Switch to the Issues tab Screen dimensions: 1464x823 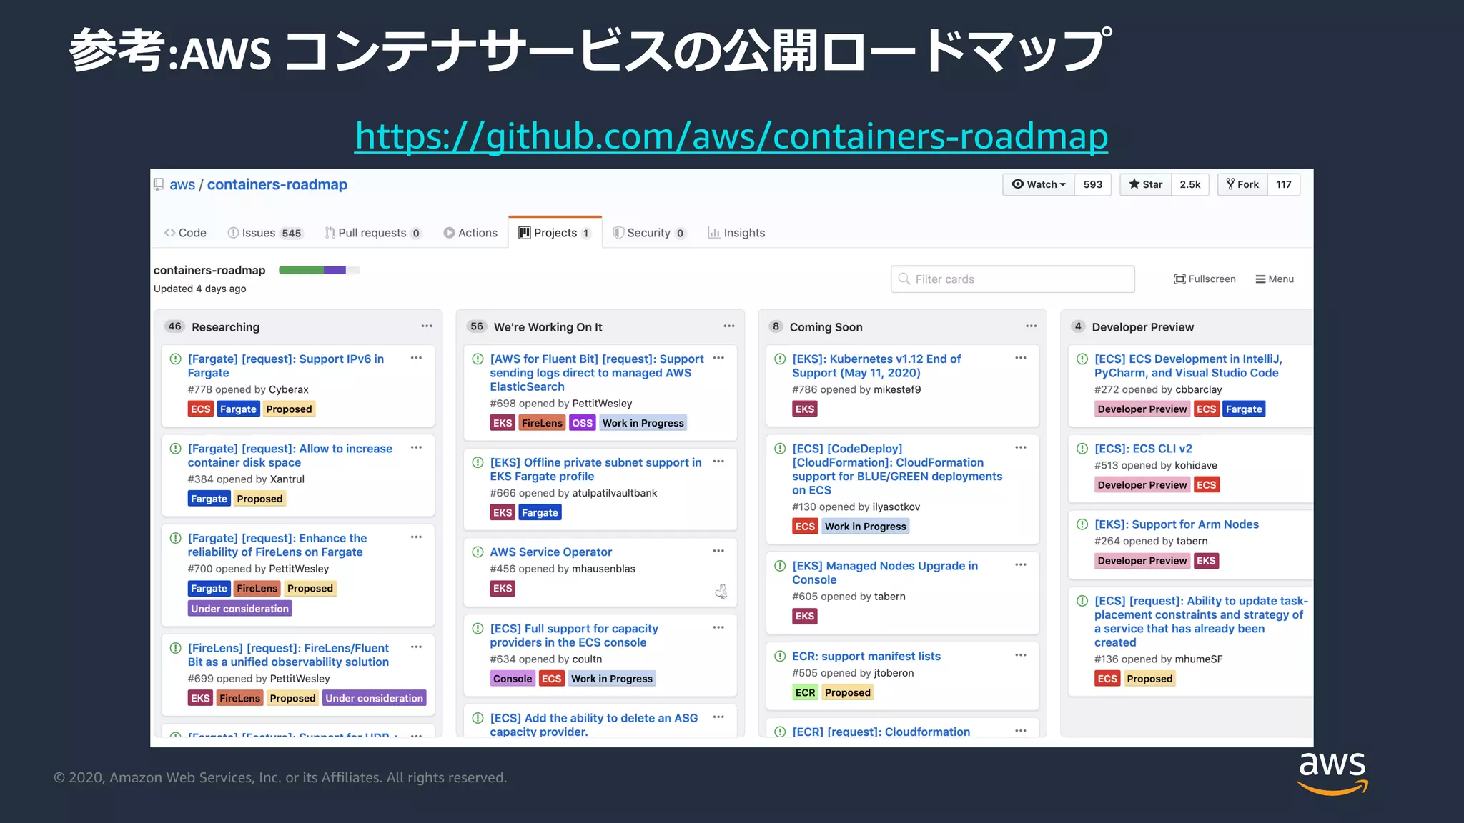click(265, 233)
